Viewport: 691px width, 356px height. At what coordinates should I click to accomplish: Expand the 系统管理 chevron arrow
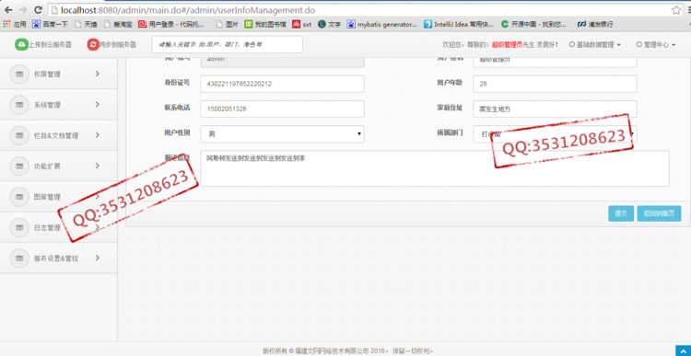98,104
